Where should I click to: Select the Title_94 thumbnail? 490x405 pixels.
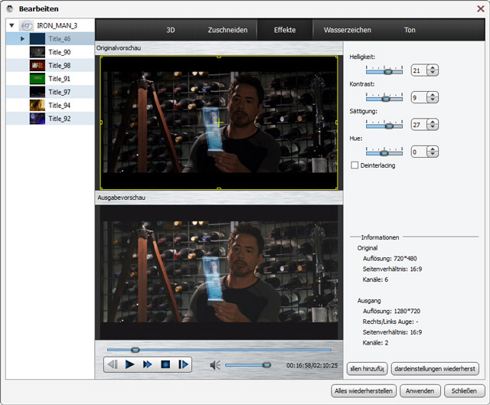38,106
